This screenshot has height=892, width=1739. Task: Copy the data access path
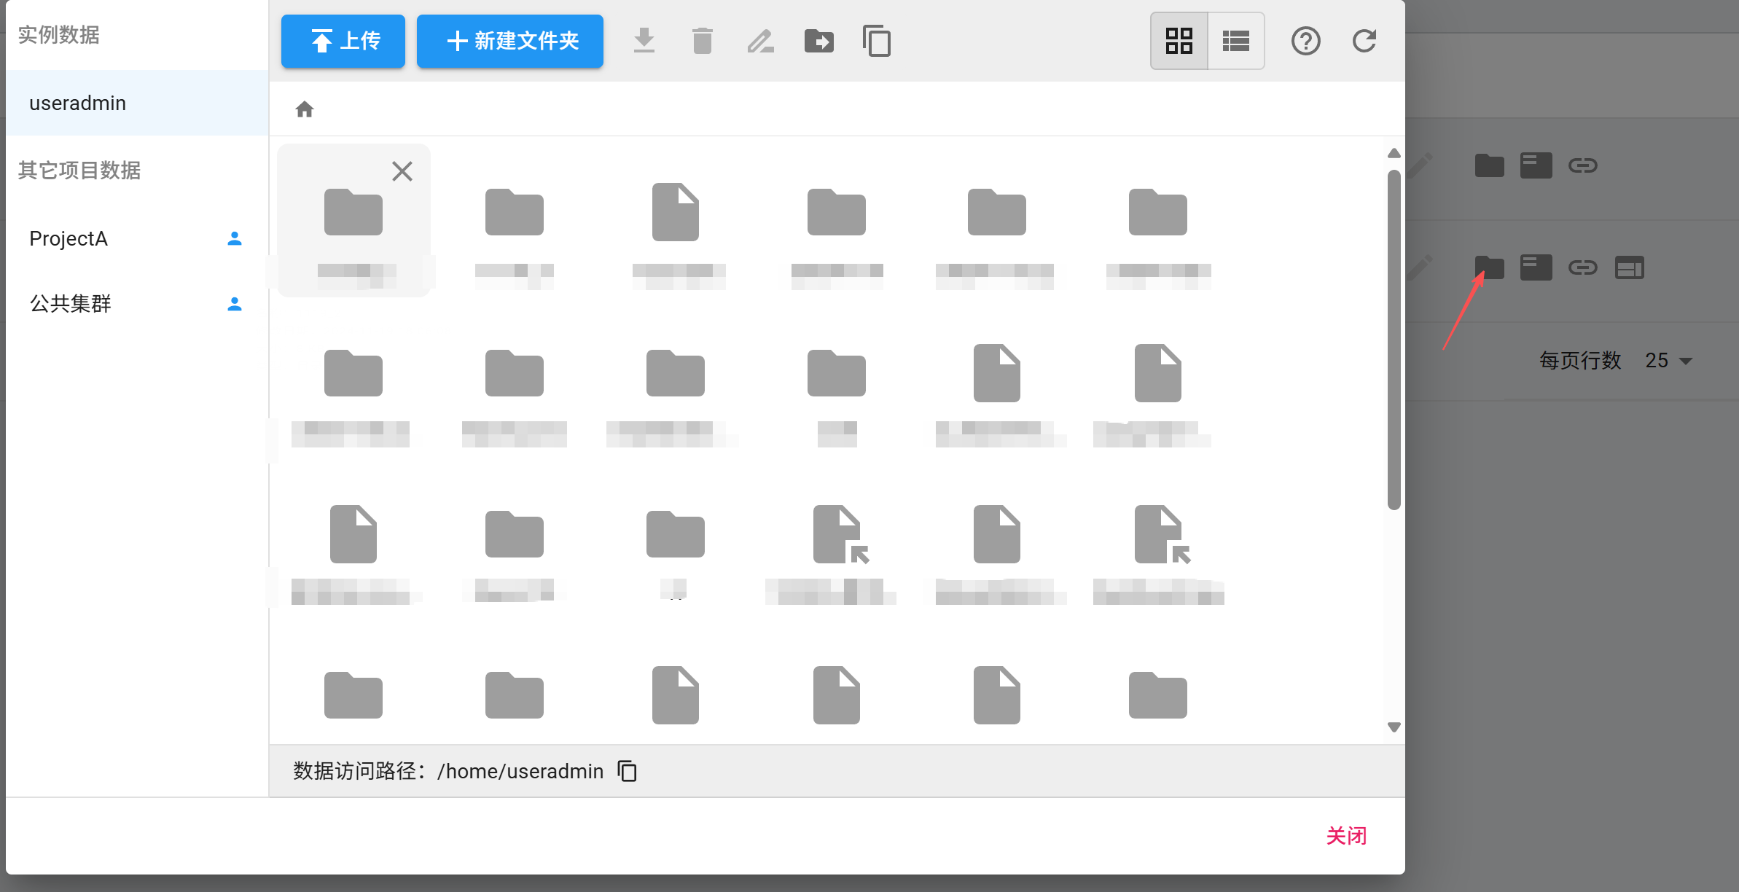click(627, 771)
